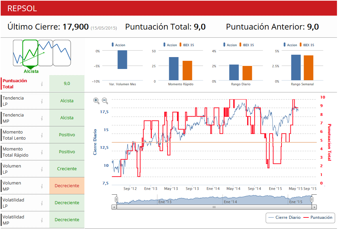Click Ene '13 marker in range navigator
This screenshot has height=229, width=338.
tap(165, 202)
